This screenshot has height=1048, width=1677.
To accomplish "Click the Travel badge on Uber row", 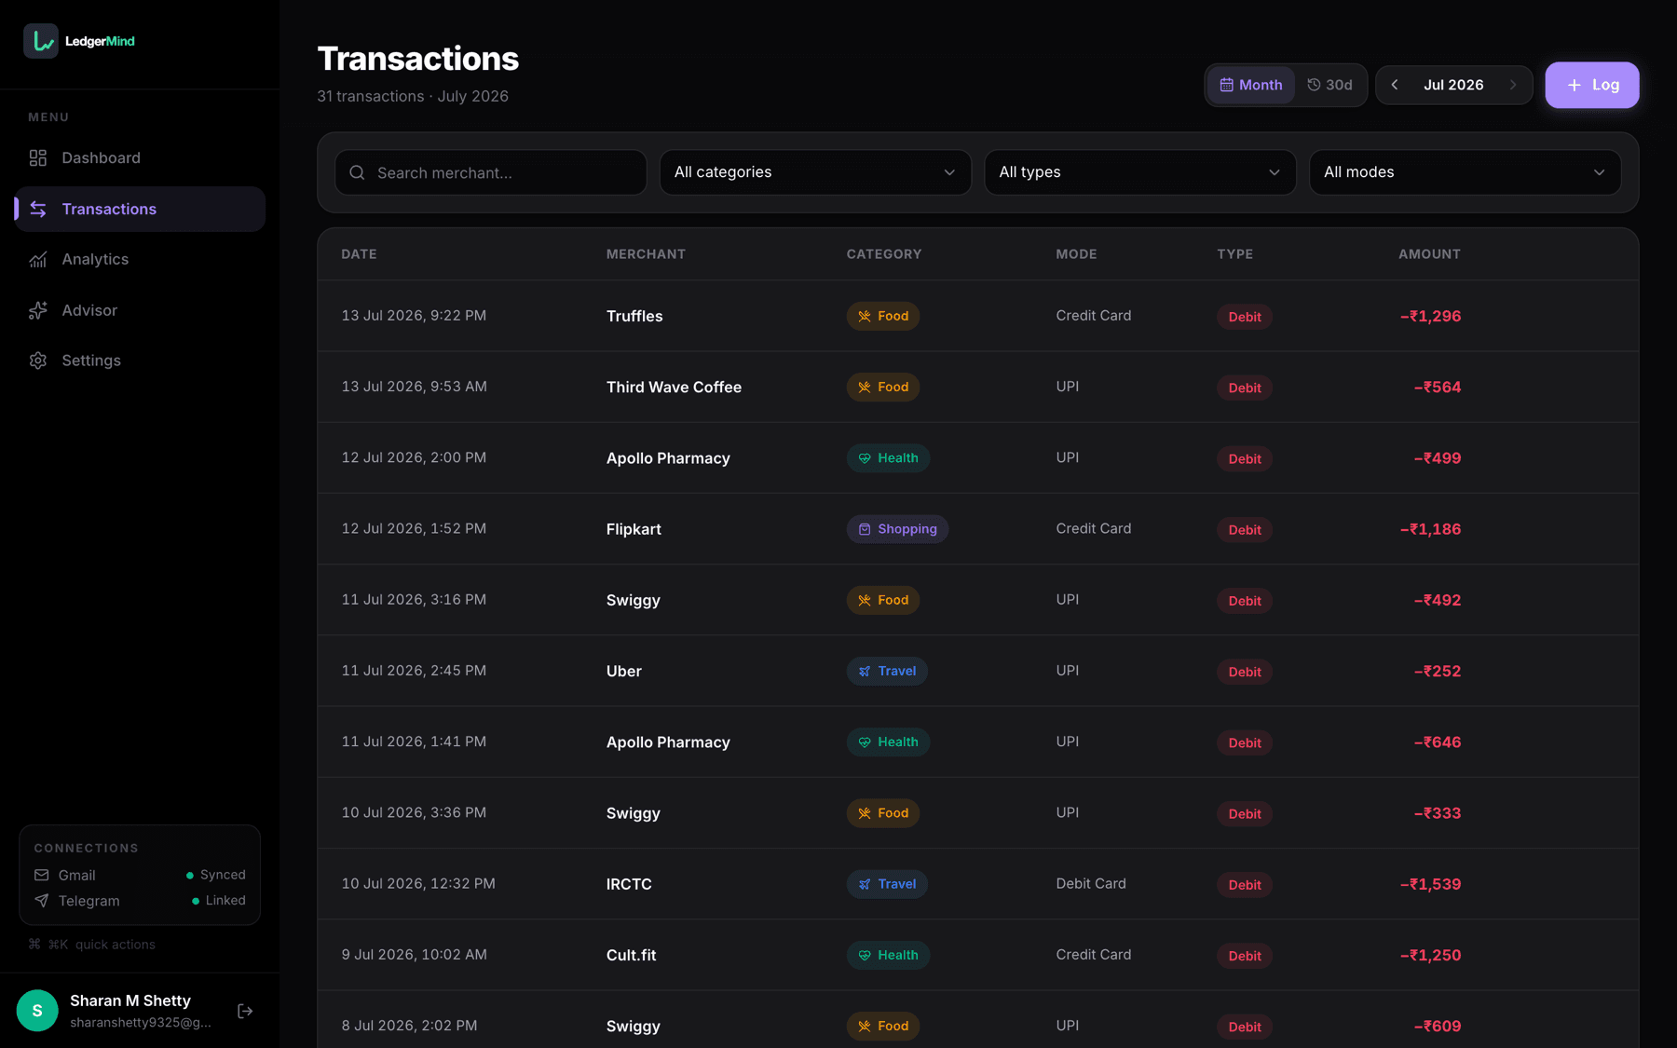I will (887, 671).
